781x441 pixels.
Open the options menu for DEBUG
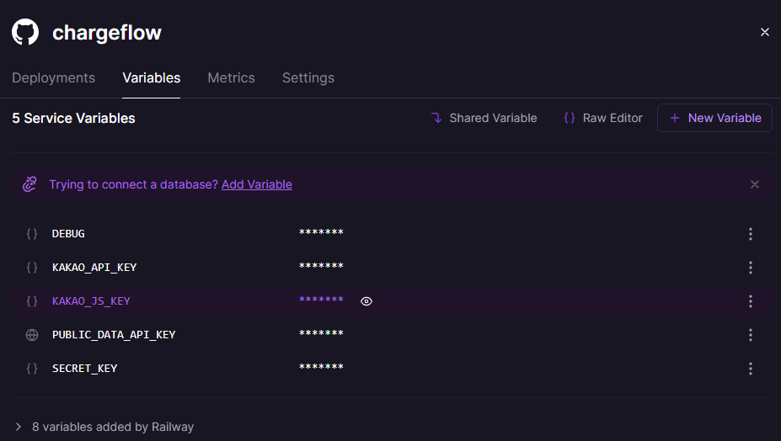[750, 234]
